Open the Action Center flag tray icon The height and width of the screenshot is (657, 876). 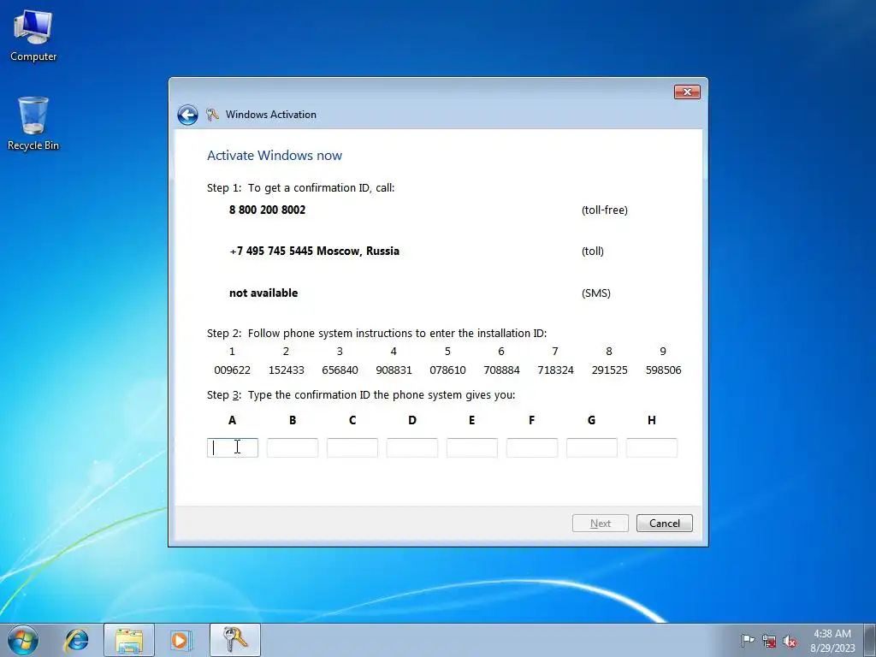coord(748,640)
